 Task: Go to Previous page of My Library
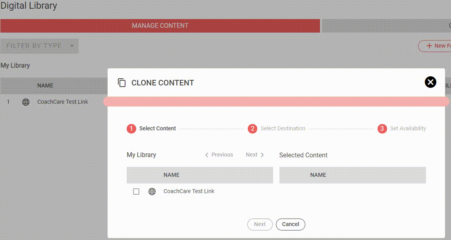pos(219,155)
